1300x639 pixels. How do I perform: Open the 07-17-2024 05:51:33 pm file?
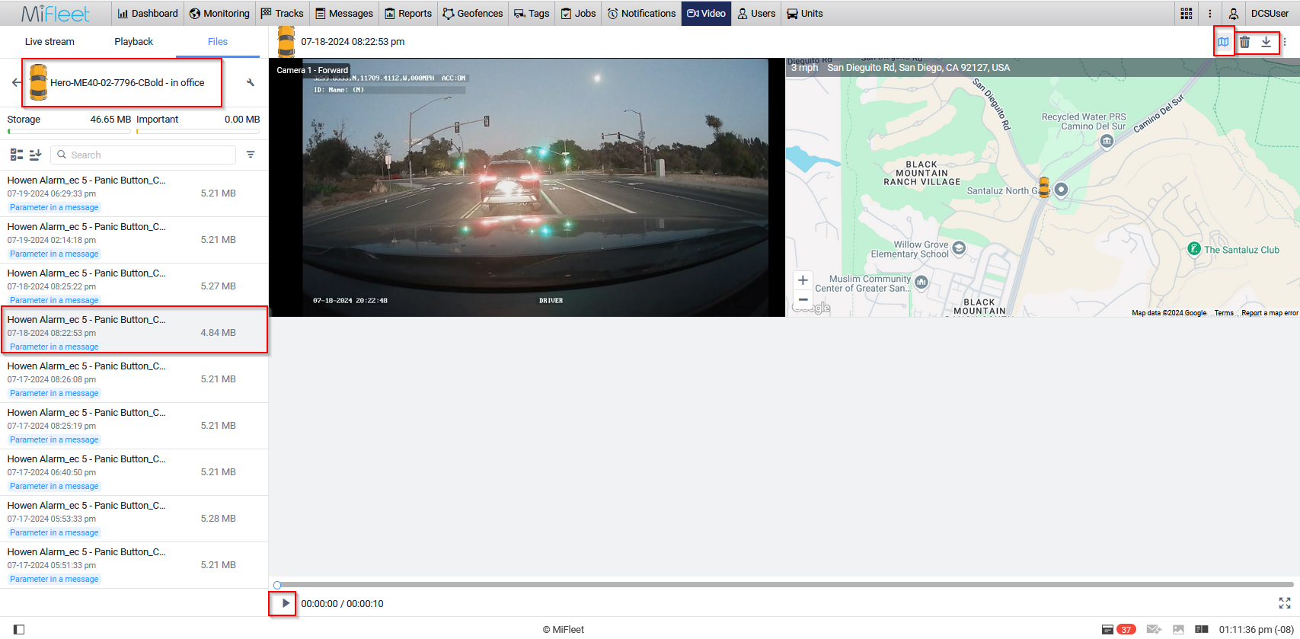[134, 565]
